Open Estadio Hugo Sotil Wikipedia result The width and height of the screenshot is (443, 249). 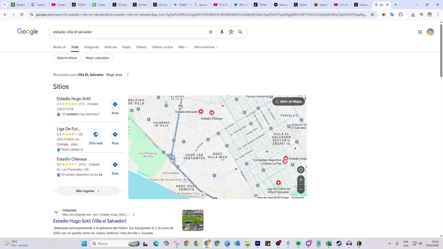tap(90, 221)
